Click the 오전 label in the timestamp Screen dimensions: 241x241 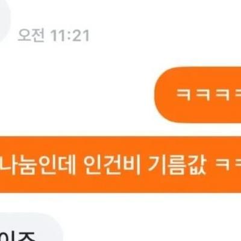(x=31, y=36)
